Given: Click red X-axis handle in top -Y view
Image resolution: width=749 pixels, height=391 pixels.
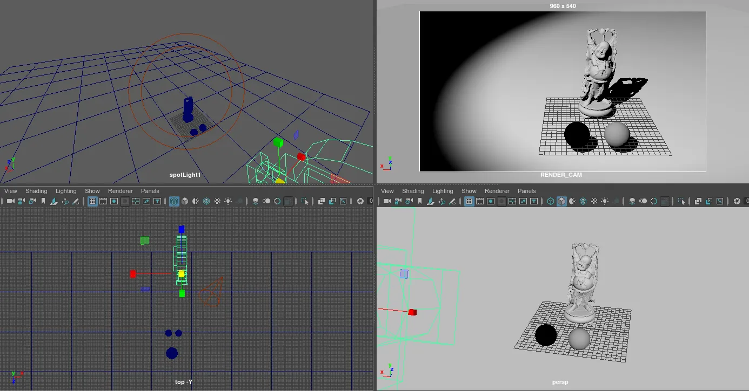Looking at the screenshot, I should (133, 274).
